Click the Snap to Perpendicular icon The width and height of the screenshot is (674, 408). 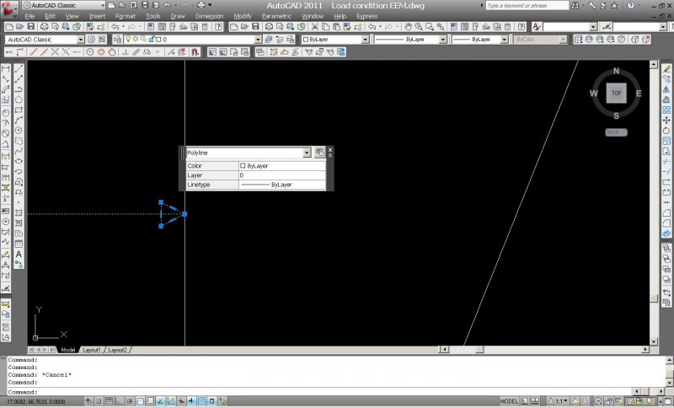pos(126,52)
